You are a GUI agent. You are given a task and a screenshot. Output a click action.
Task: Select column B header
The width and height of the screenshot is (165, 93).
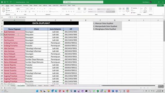pos(36,20)
